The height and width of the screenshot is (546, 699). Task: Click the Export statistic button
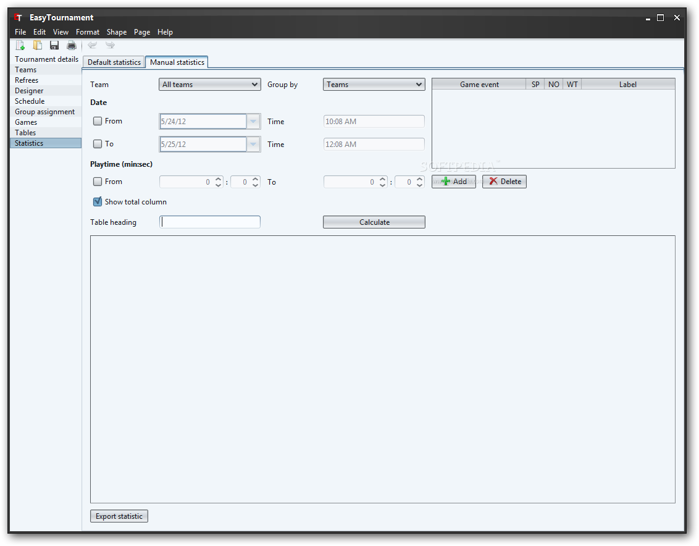pyautogui.click(x=119, y=516)
